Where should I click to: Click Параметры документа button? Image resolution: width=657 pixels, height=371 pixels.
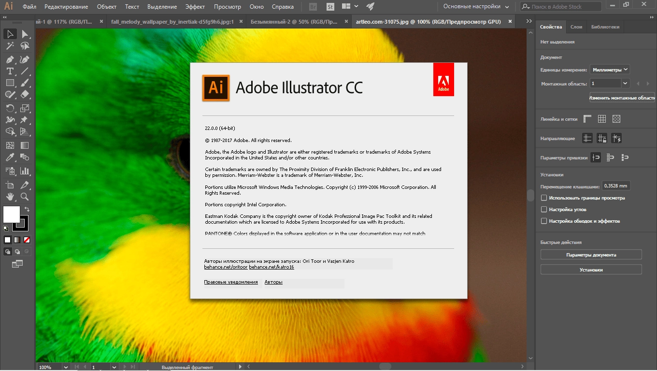(x=591, y=255)
